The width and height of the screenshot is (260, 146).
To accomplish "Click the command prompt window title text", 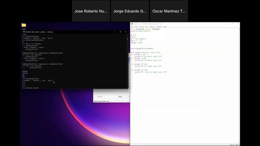I will click(39, 32).
